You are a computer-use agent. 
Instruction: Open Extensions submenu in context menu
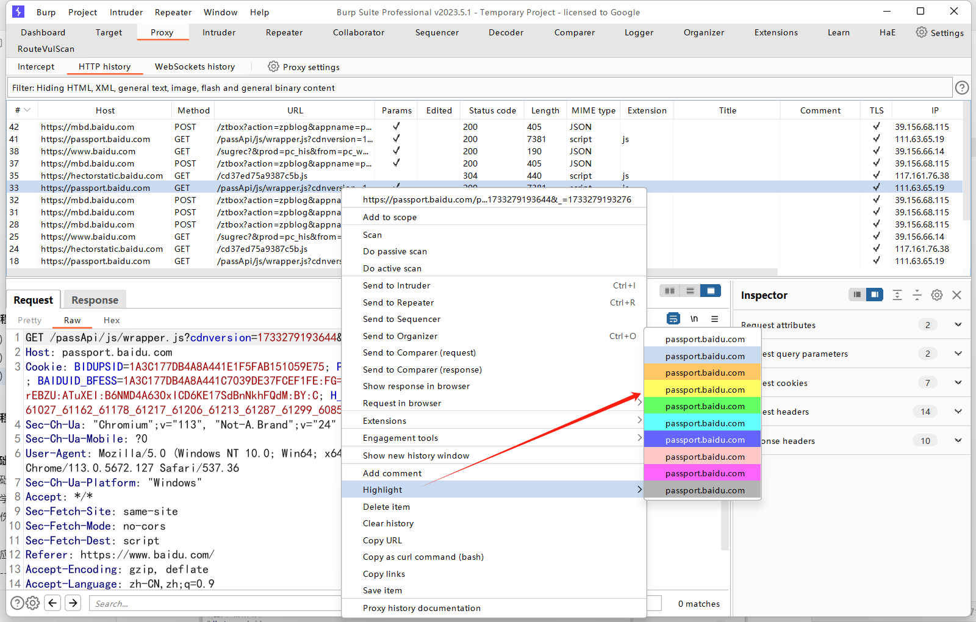pyautogui.click(x=494, y=421)
